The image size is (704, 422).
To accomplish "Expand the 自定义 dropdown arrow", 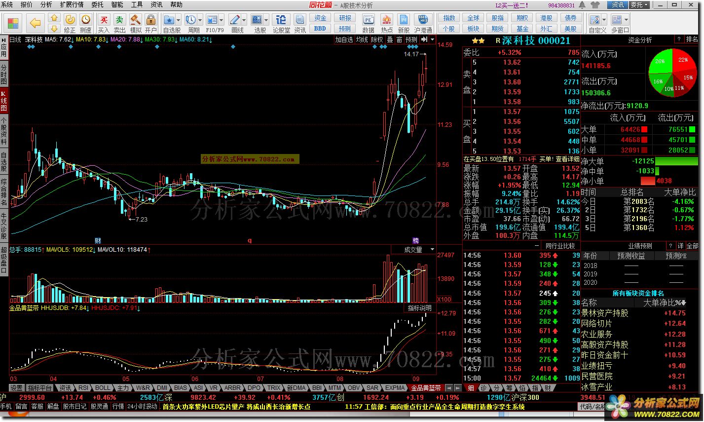I will pyautogui.click(x=604, y=20).
